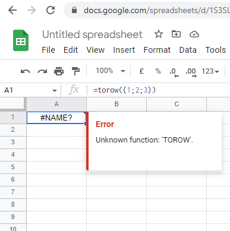This screenshot has height=231, width=230.
Task: Redo the last action
Action: [42, 71]
